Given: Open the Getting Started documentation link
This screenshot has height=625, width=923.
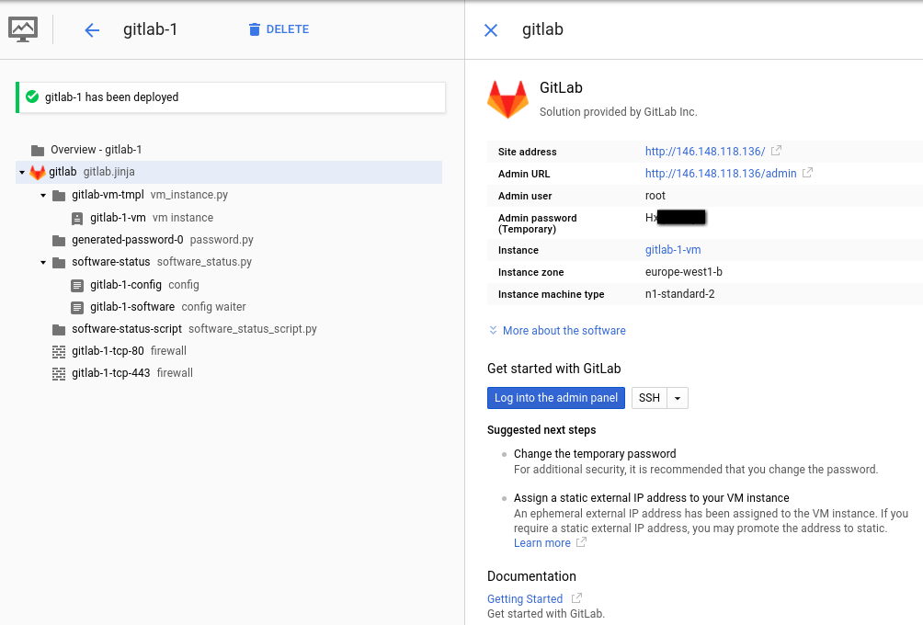Looking at the screenshot, I should 524,598.
